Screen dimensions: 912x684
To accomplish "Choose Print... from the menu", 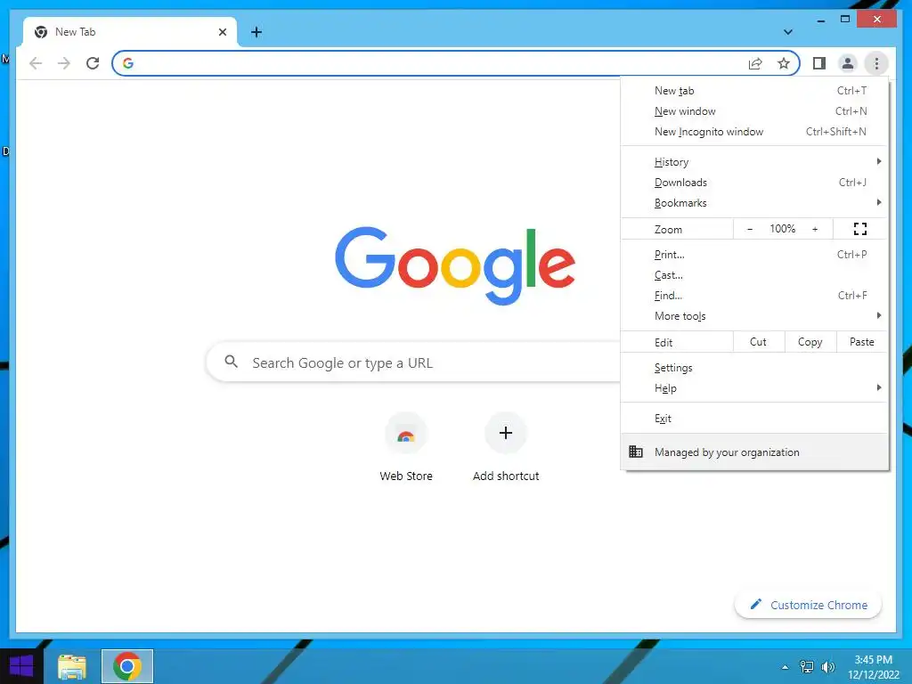I will click(x=754, y=255).
